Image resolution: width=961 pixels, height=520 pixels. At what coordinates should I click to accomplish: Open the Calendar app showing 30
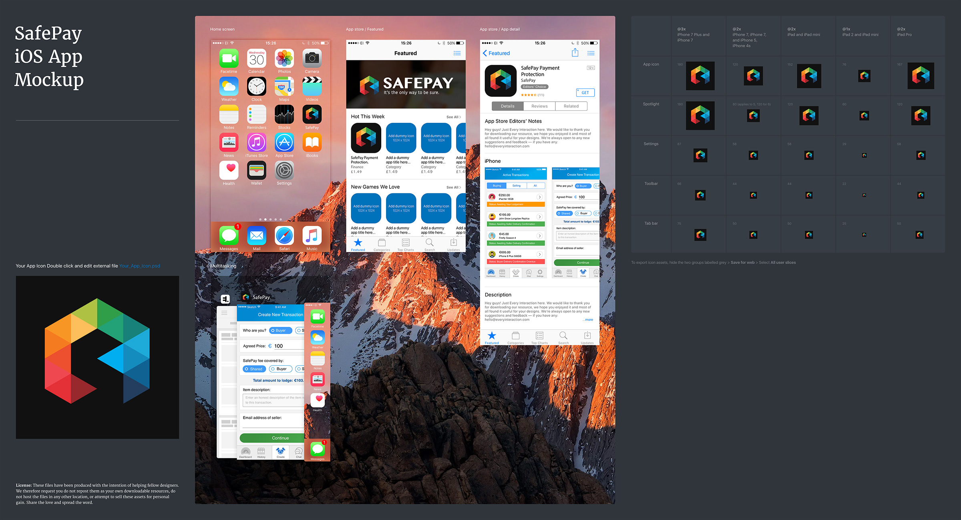pos(257,58)
